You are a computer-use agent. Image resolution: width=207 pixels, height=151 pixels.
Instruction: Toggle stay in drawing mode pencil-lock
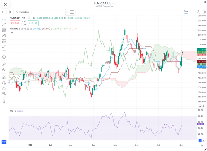4,83
